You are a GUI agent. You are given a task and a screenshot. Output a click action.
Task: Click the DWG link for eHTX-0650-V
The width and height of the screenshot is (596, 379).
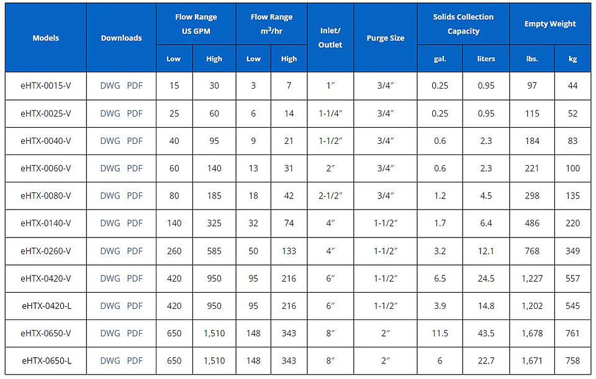[110, 333]
